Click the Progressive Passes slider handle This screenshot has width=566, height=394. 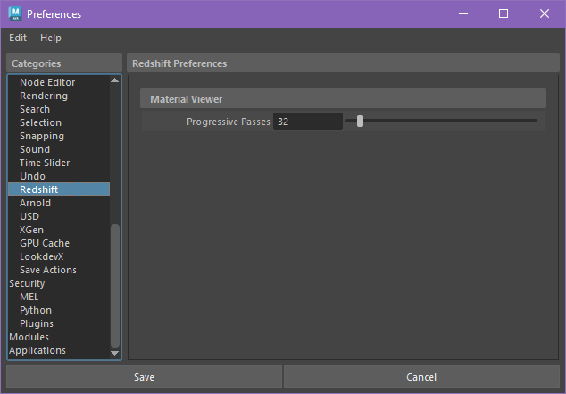coord(360,122)
